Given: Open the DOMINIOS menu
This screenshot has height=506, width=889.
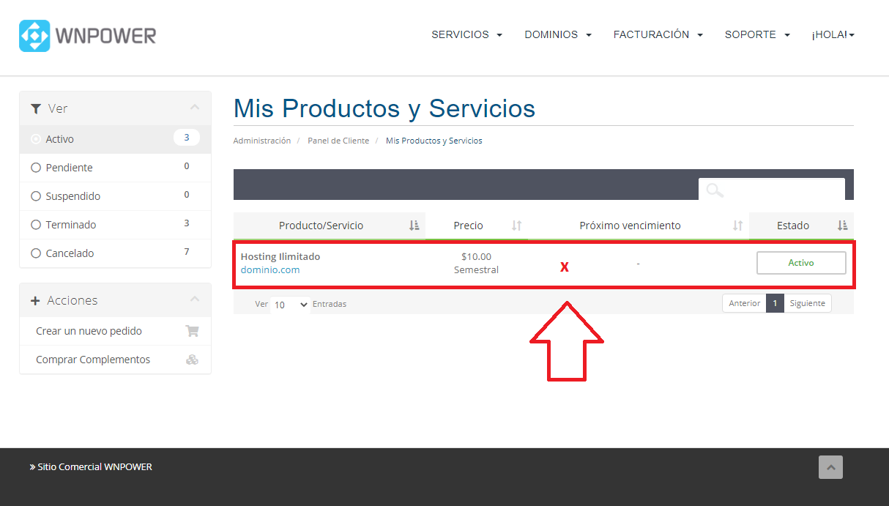Looking at the screenshot, I should coord(558,34).
